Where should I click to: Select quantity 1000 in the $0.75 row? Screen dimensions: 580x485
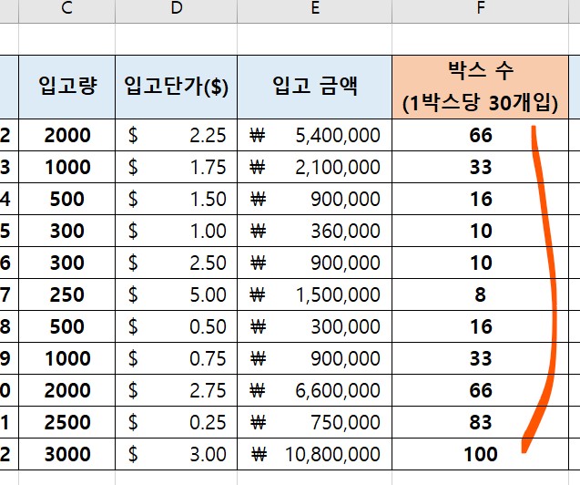pyautogui.click(x=67, y=358)
